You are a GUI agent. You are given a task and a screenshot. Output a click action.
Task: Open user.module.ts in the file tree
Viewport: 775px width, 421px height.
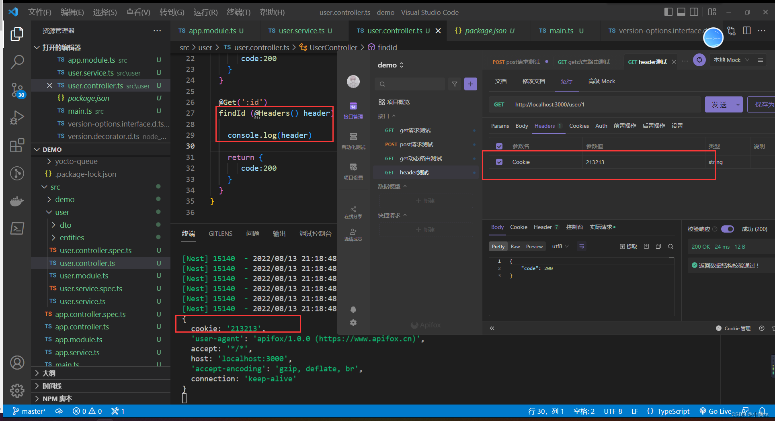pos(84,276)
